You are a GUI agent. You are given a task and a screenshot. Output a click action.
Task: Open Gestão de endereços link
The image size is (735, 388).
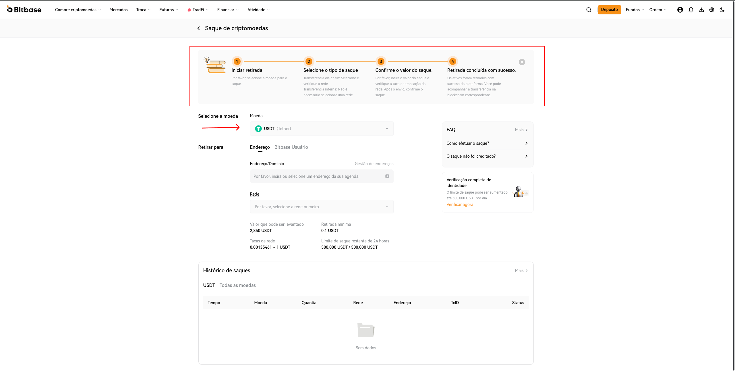click(x=374, y=164)
